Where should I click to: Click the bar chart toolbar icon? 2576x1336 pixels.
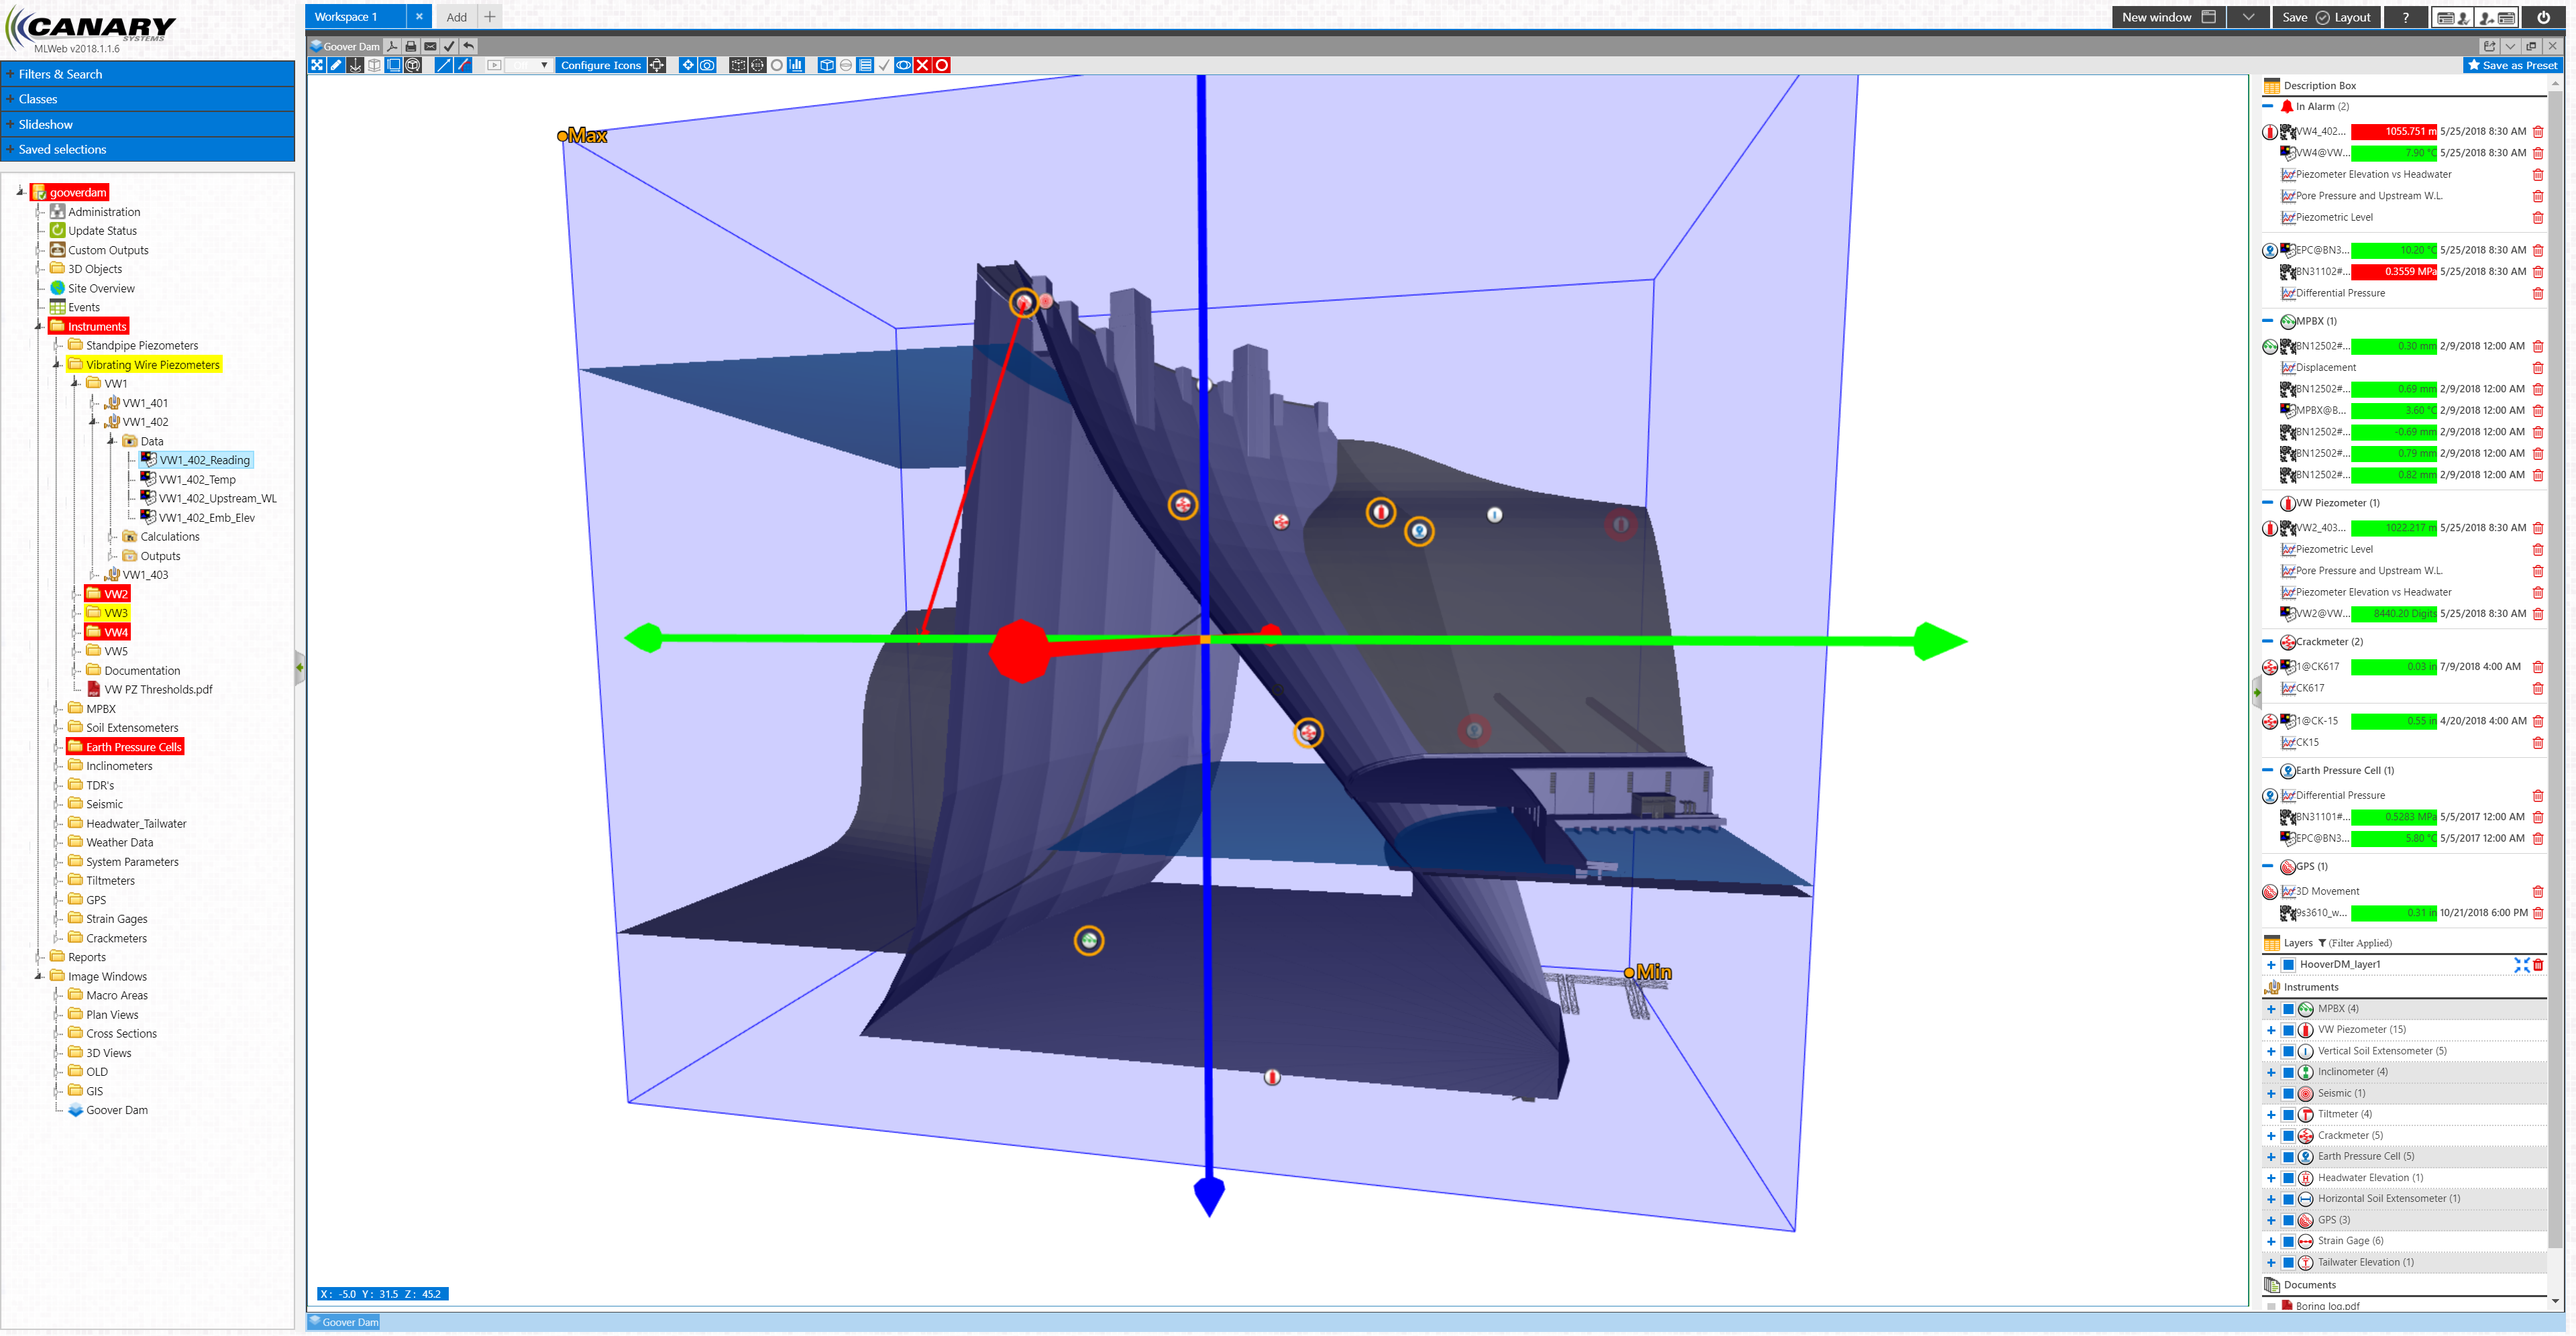pos(796,65)
